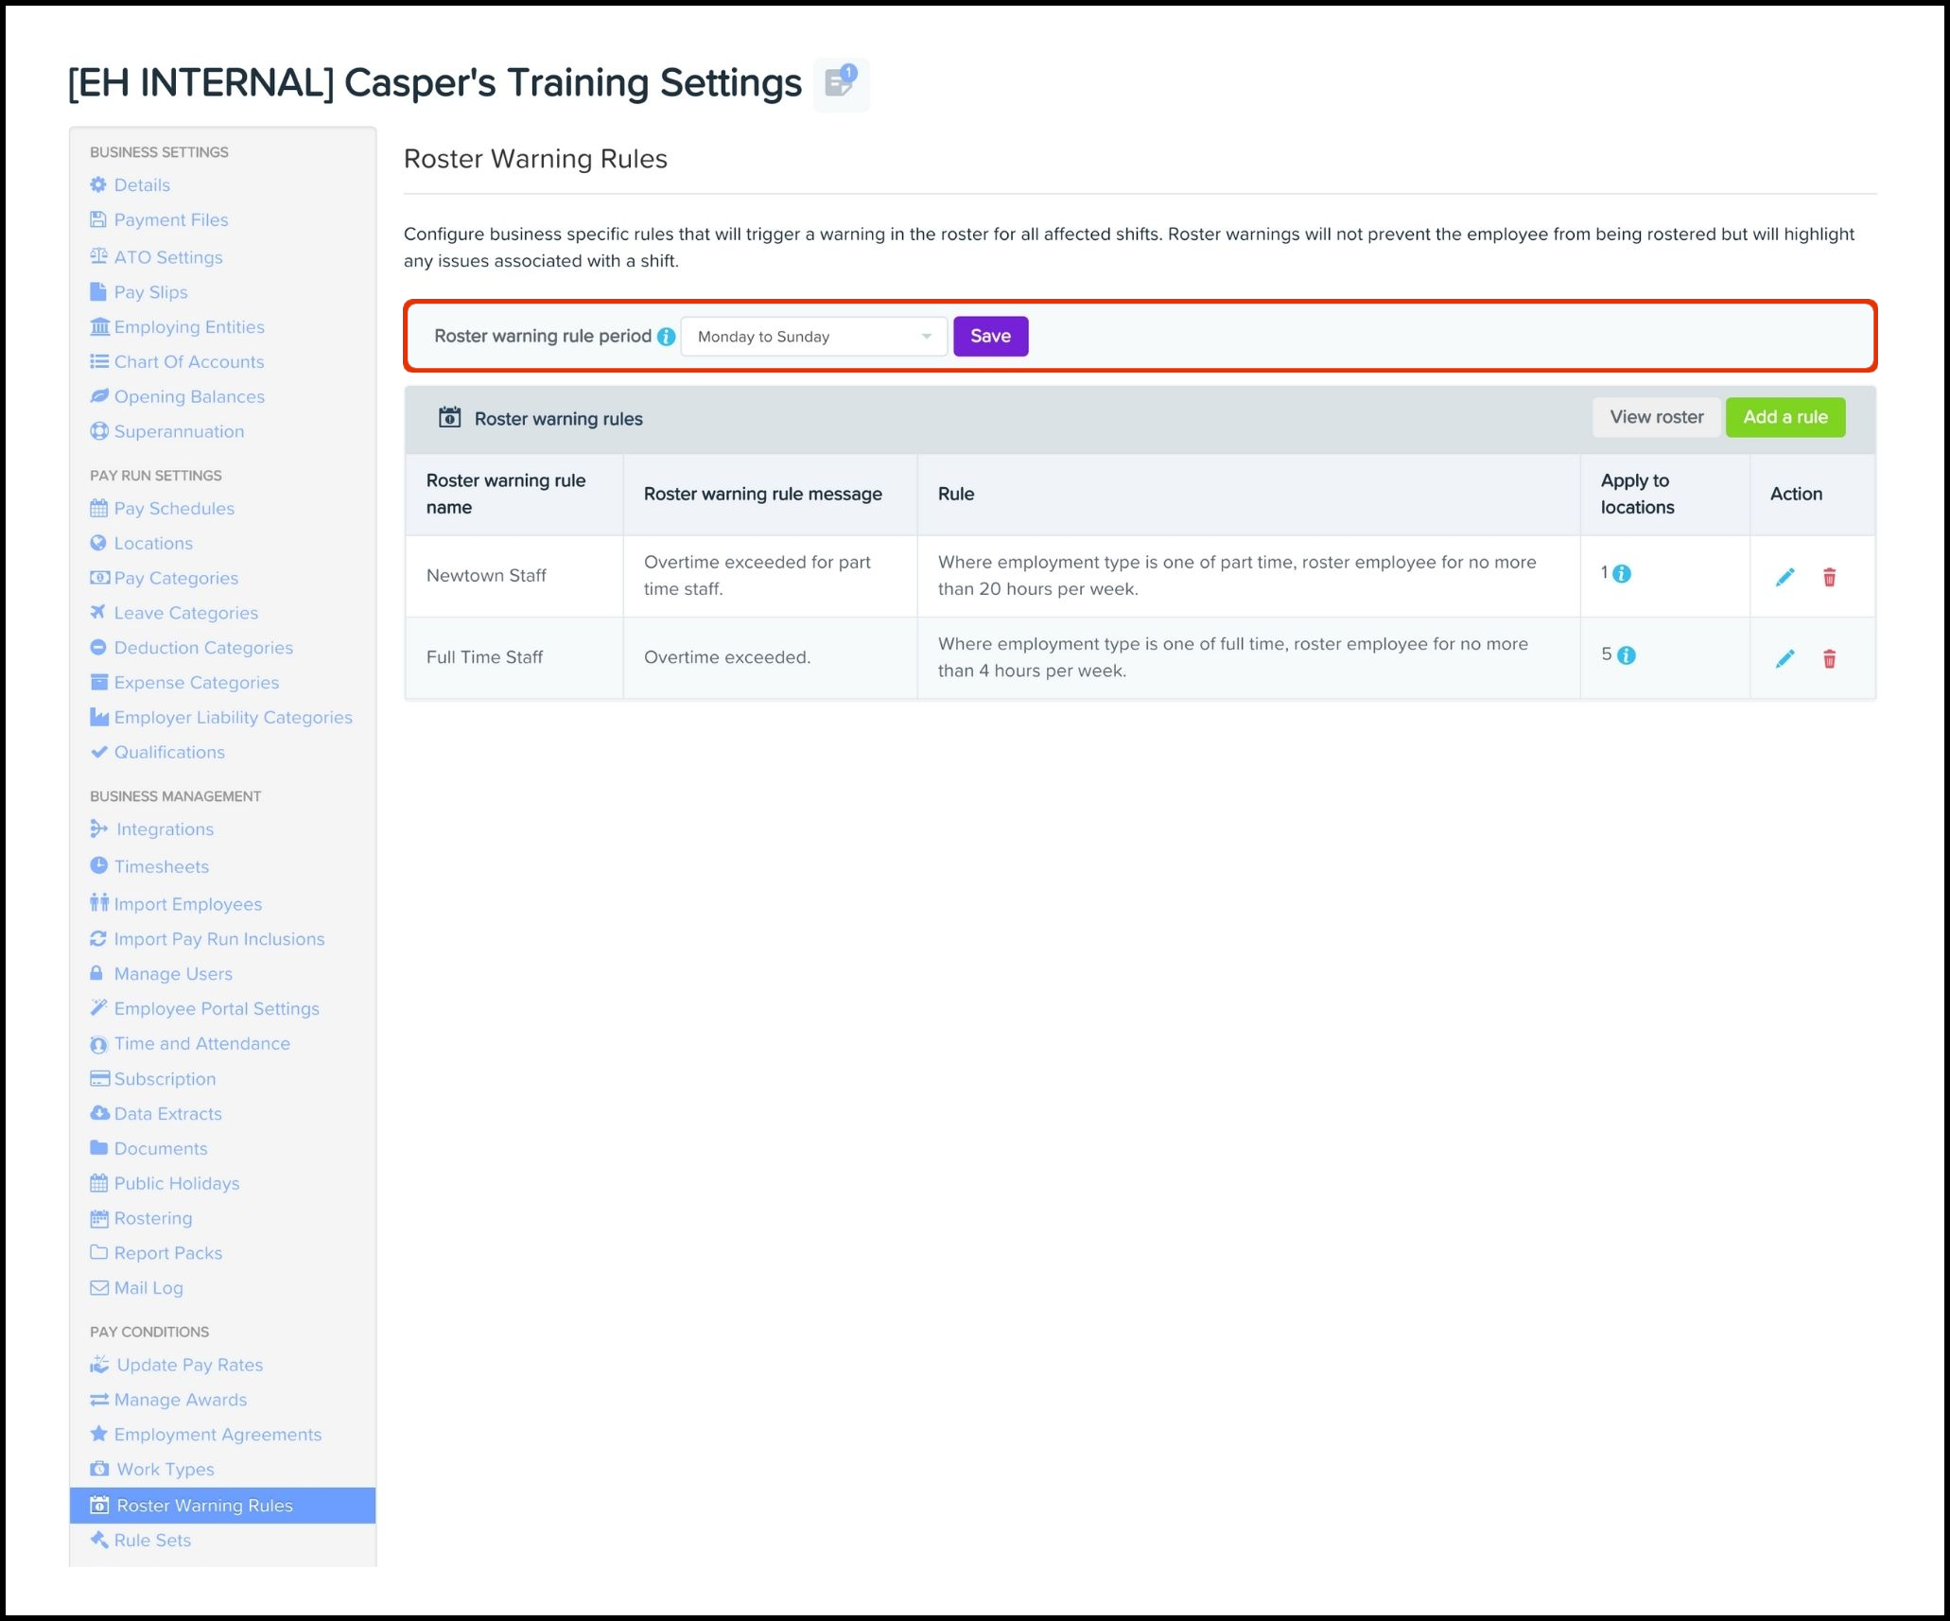Image resolution: width=1950 pixels, height=1621 pixels.
Task: Open the Rostering settings link
Action: pyautogui.click(x=153, y=1218)
